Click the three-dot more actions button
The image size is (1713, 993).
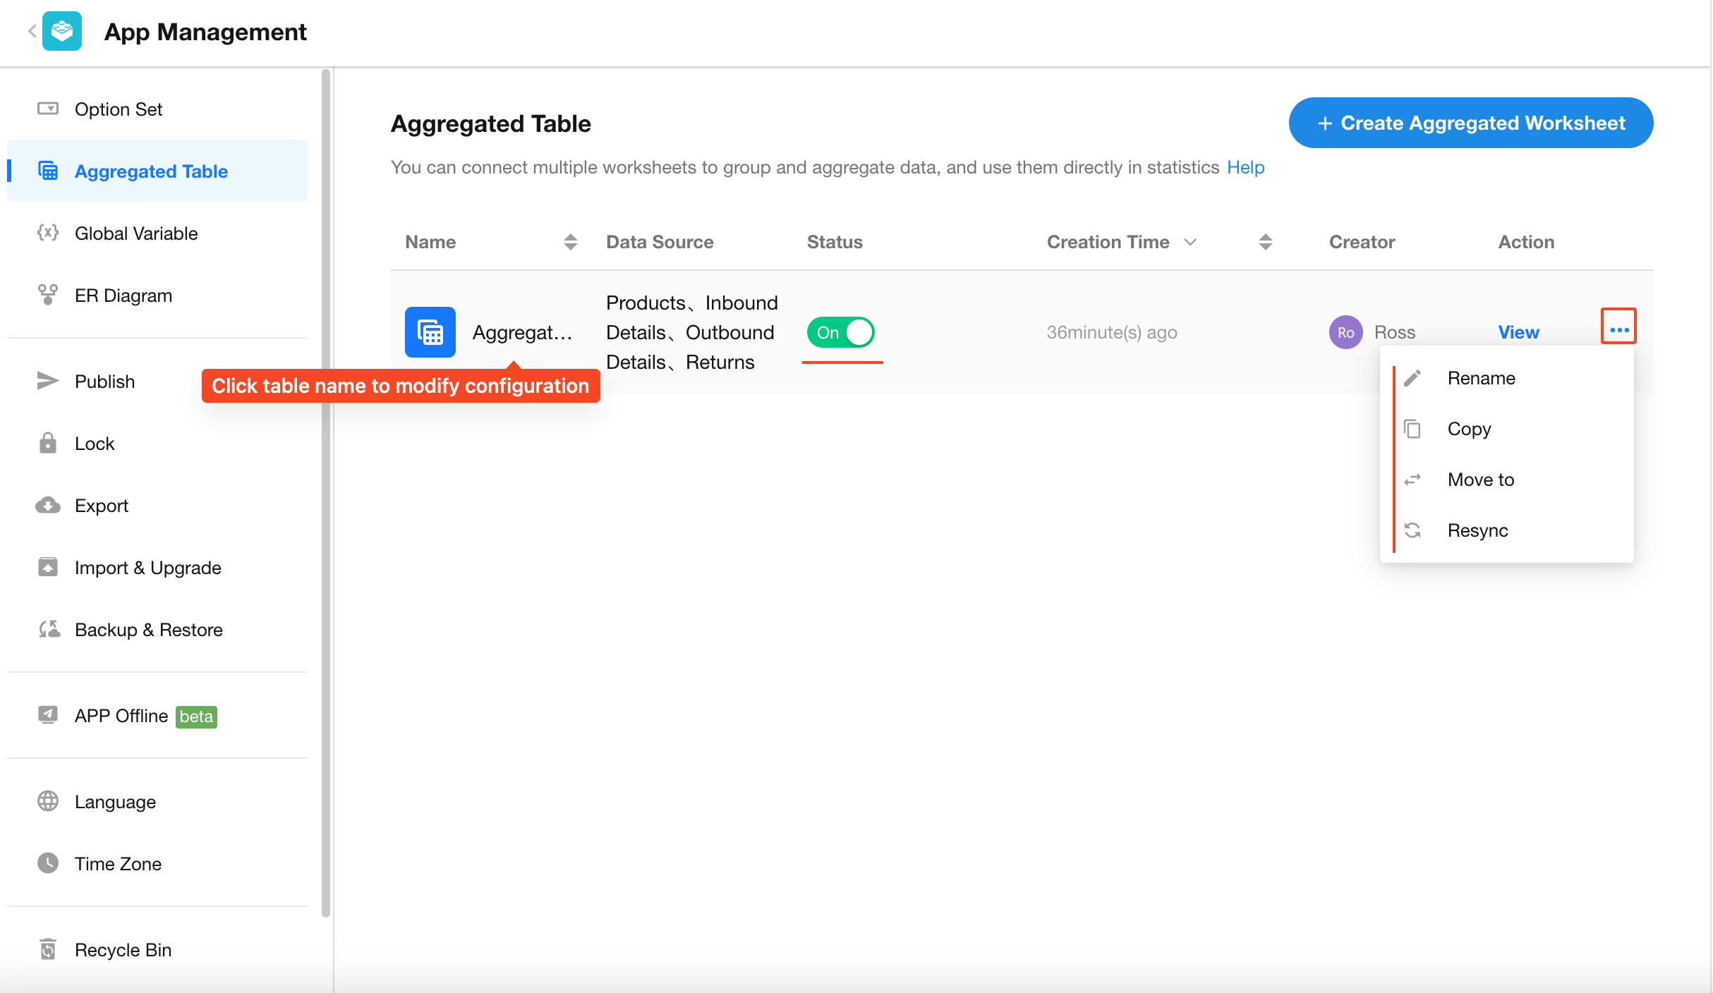(x=1618, y=329)
